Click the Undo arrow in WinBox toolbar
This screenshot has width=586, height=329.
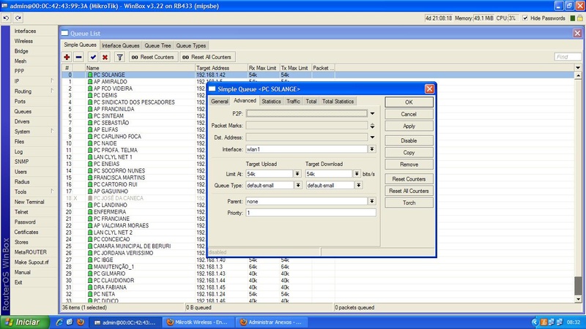click(7, 18)
